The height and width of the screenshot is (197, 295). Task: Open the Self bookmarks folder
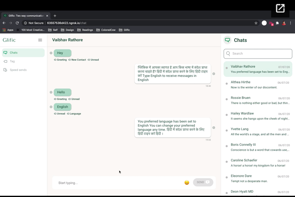tap(53, 30)
